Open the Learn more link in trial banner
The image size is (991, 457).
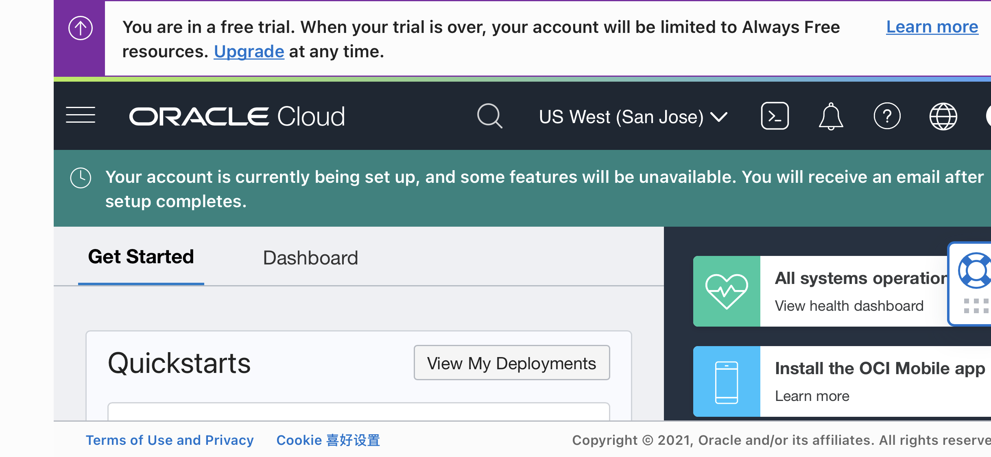pyautogui.click(x=932, y=27)
